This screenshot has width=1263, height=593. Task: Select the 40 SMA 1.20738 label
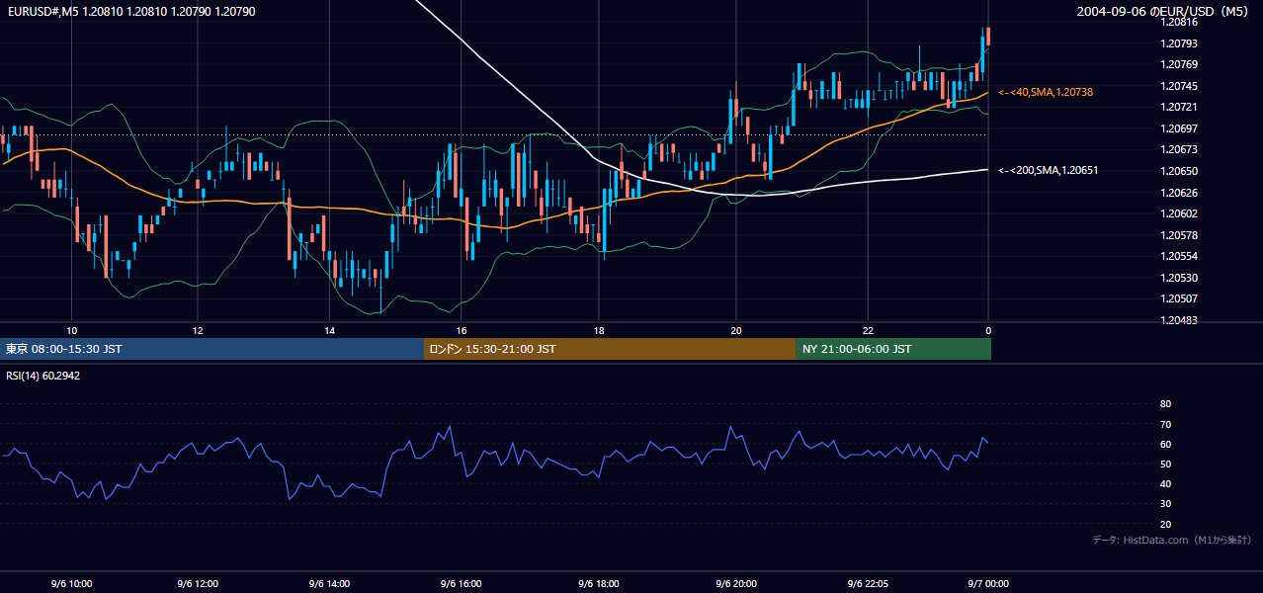[1046, 92]
